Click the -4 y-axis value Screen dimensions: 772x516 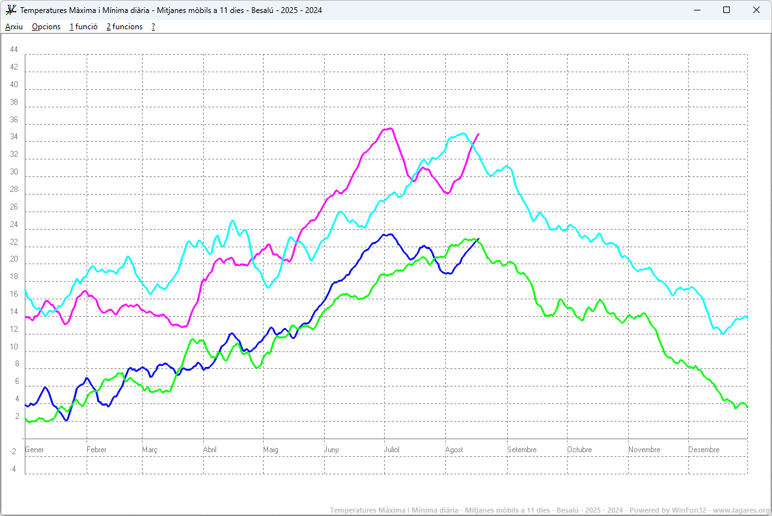(13, 469)
